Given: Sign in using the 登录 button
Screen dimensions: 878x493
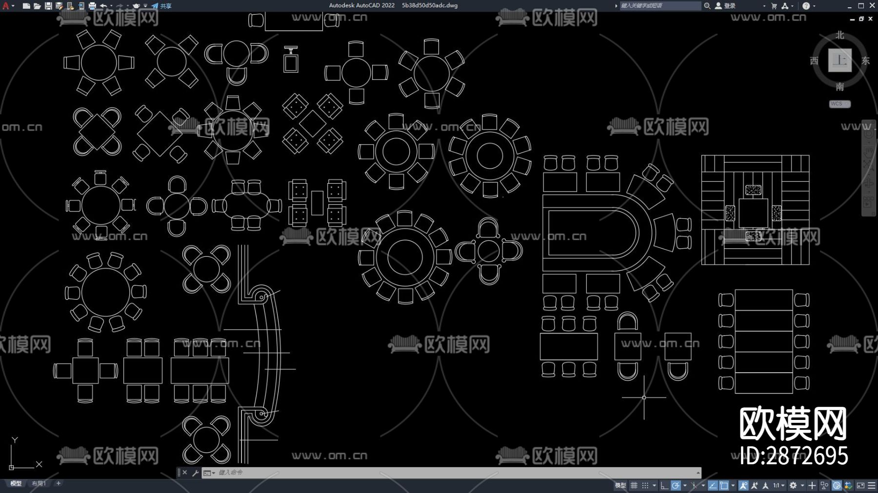Looking at the screenshot, I should coord(725,6).
